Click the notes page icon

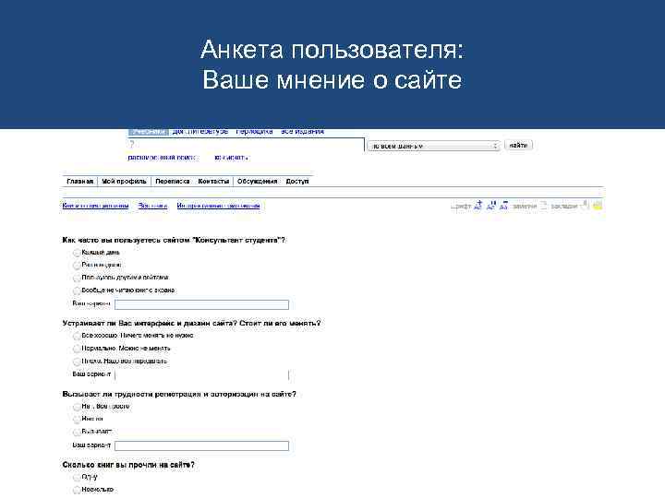pos(543,206)
